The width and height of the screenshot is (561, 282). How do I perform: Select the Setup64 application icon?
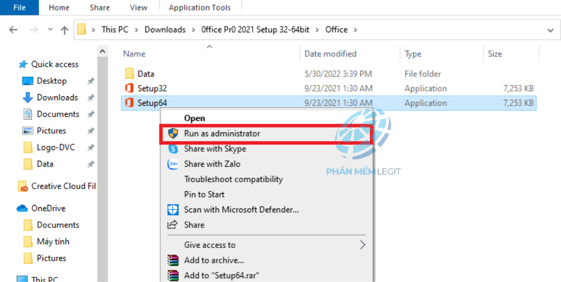tap(129, 103)
